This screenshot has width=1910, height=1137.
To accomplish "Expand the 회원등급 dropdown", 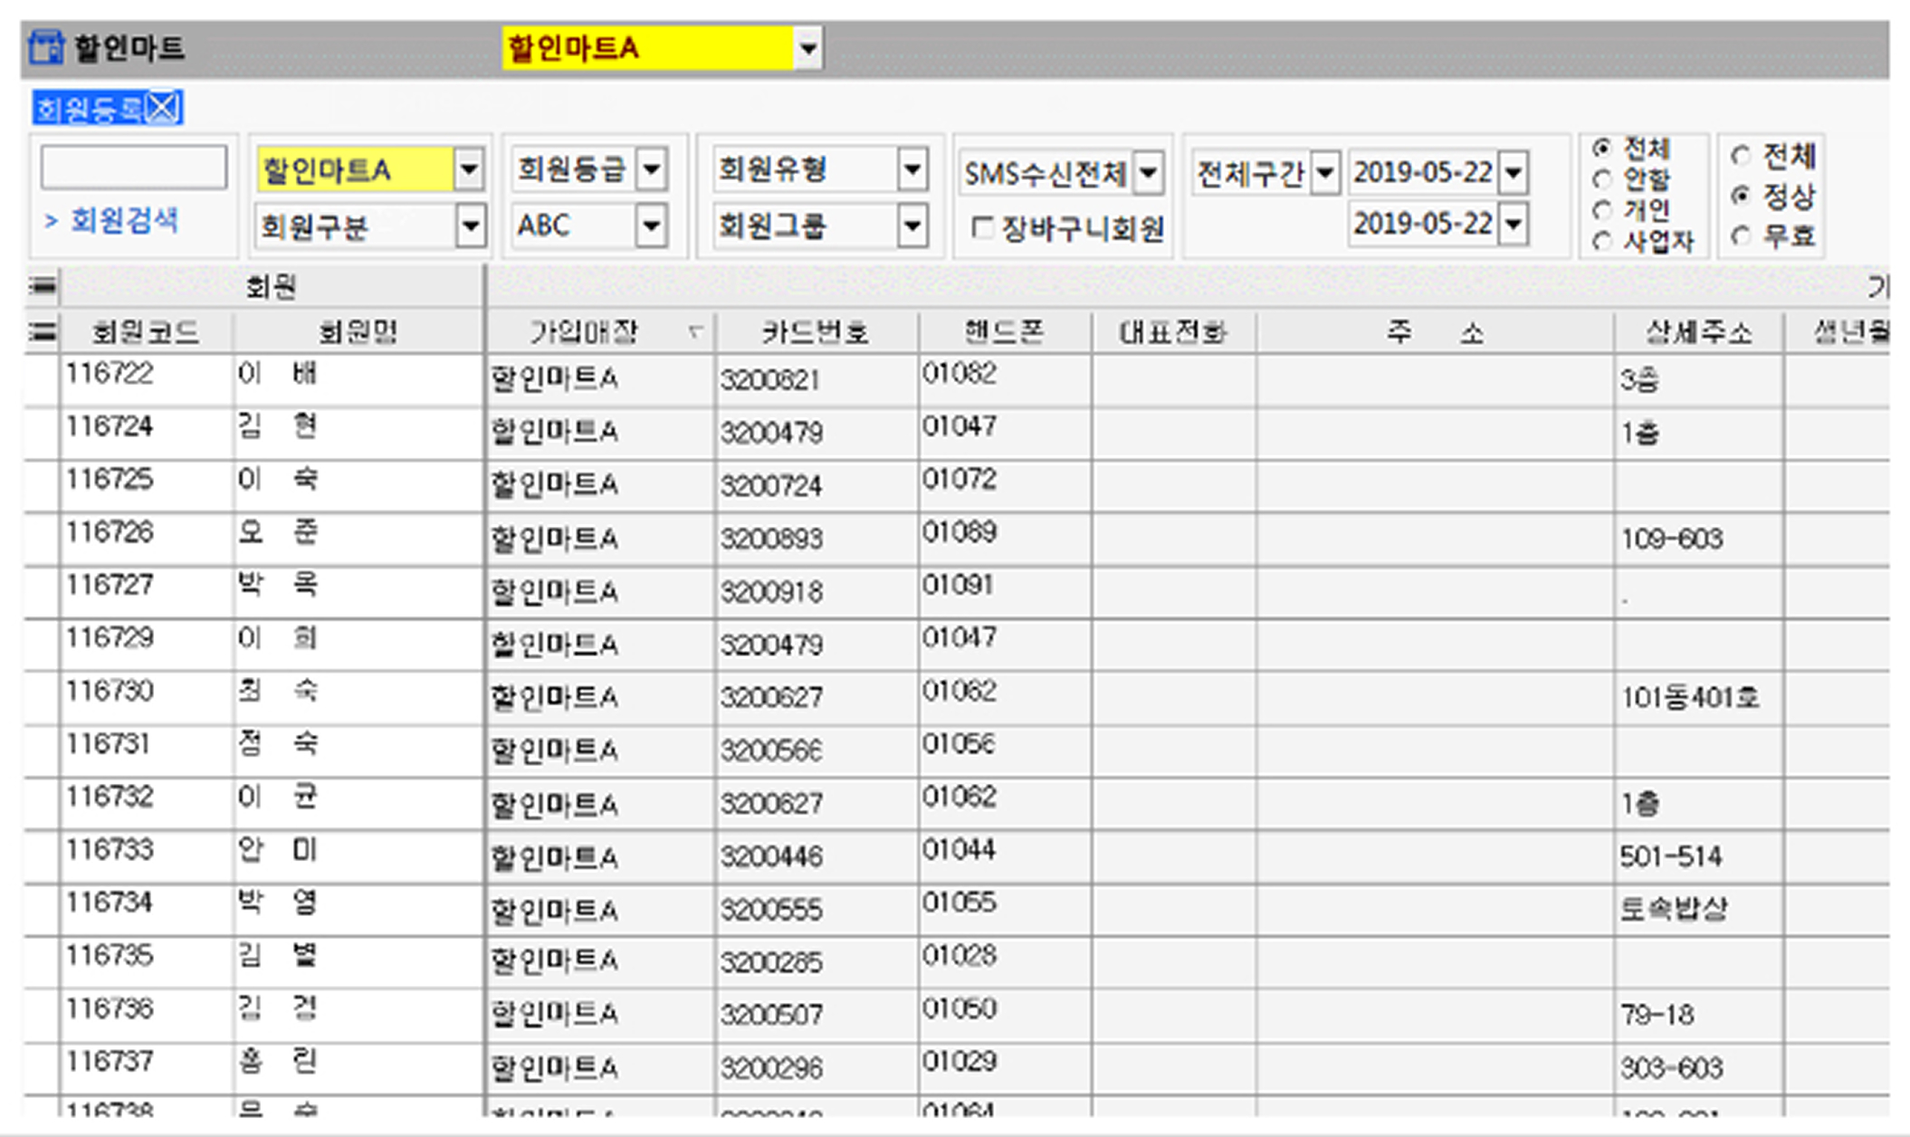I will pos(651,169).
